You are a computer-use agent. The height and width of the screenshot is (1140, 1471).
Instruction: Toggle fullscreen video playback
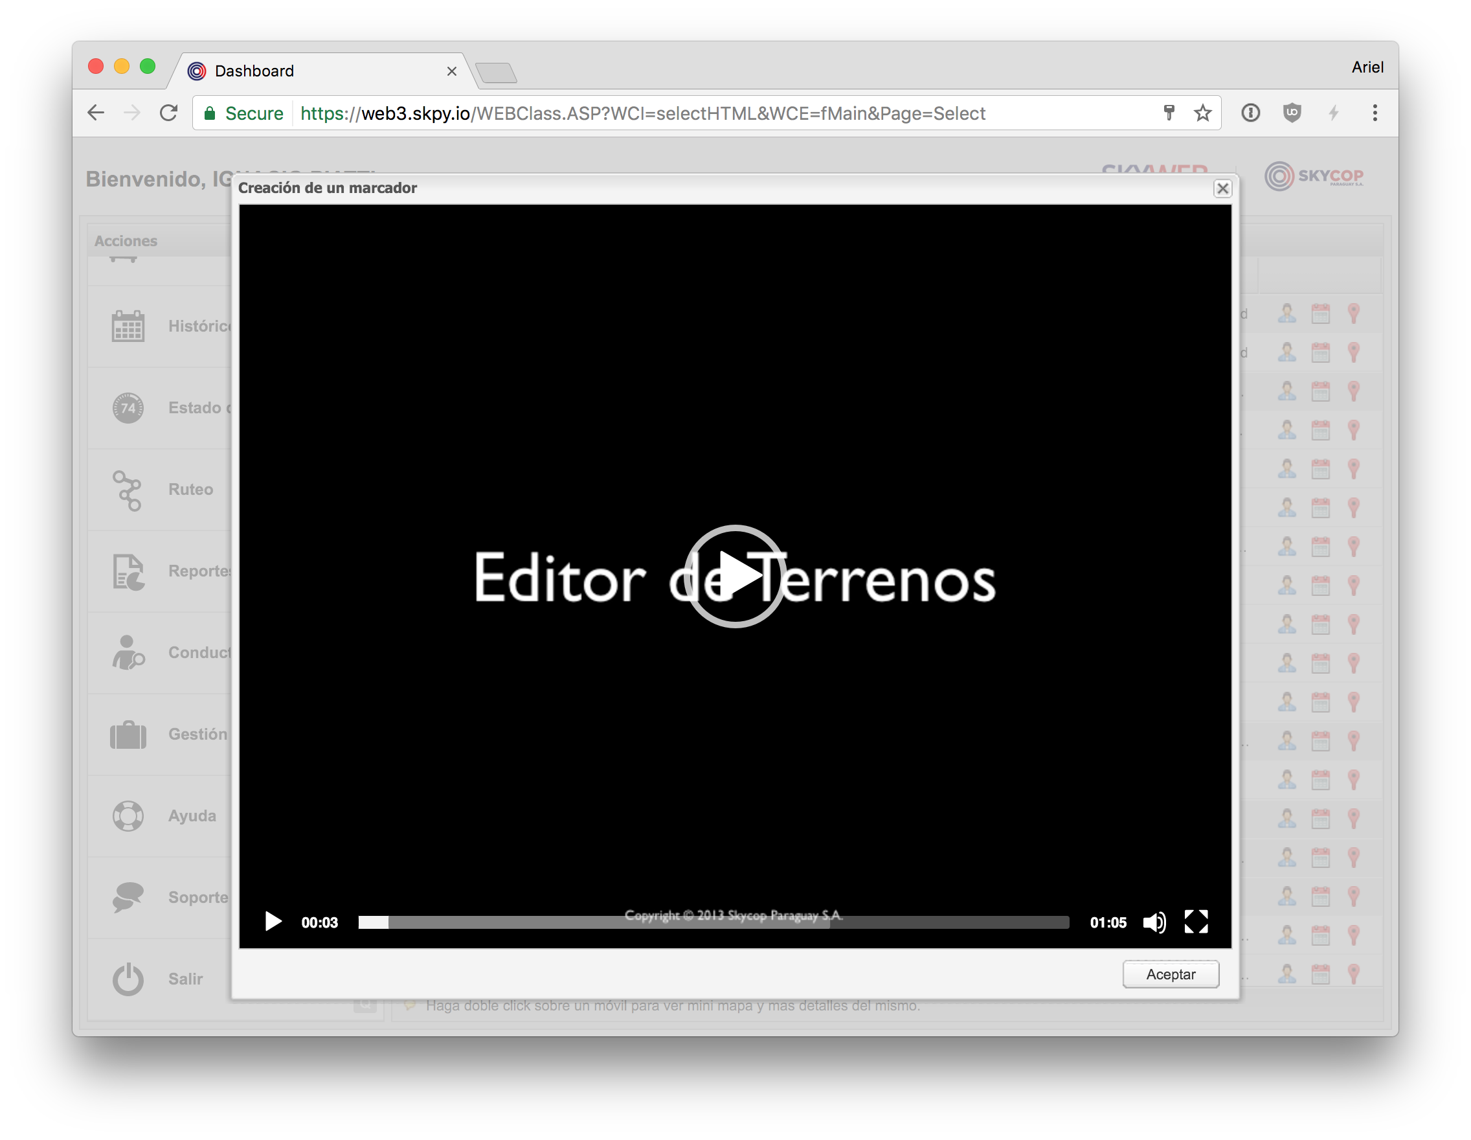tap(1196, 922)
